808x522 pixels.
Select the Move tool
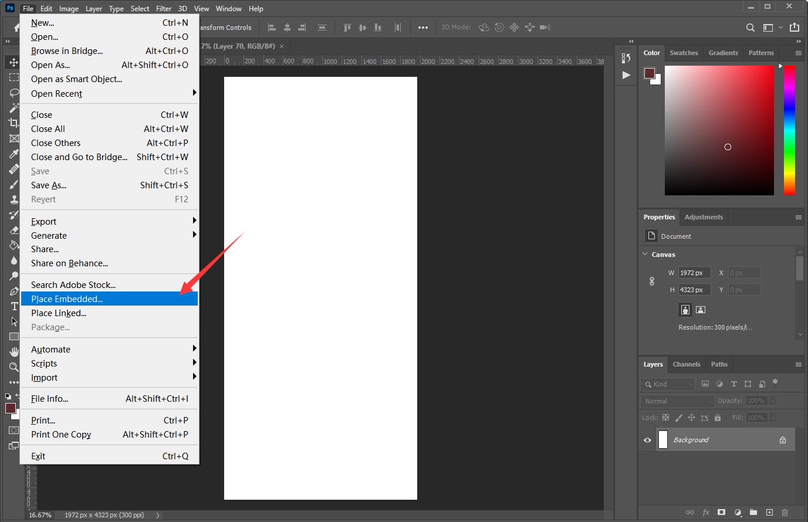point(13,62)
